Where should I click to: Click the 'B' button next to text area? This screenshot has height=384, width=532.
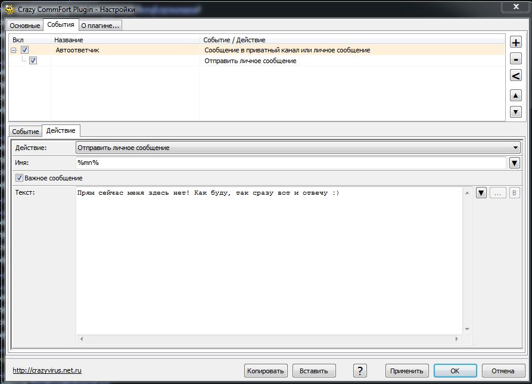coord(515,193)
